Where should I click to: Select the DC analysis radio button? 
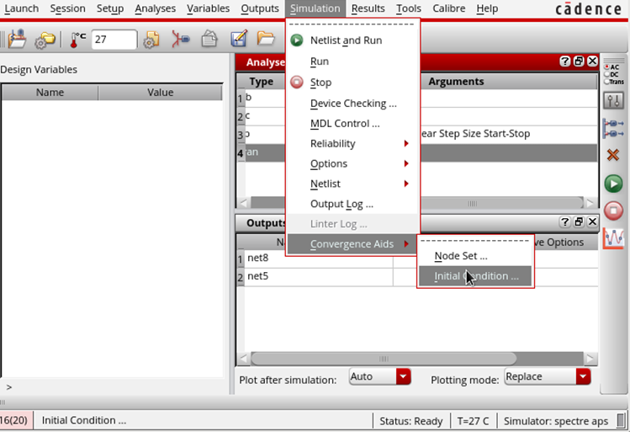(x=607, y=75)
